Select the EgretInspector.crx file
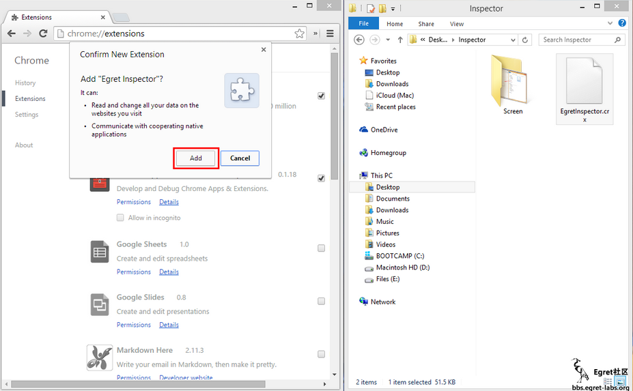The width and height of the screenshot is (633, 391). (x=584, y=89)
